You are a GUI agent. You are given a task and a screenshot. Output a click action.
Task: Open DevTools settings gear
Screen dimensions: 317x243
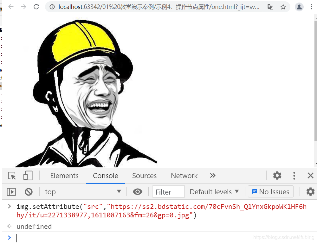[277, 176]
